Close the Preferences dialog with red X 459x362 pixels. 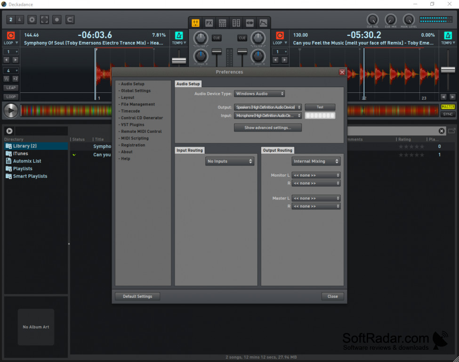[x=342, y=72]
